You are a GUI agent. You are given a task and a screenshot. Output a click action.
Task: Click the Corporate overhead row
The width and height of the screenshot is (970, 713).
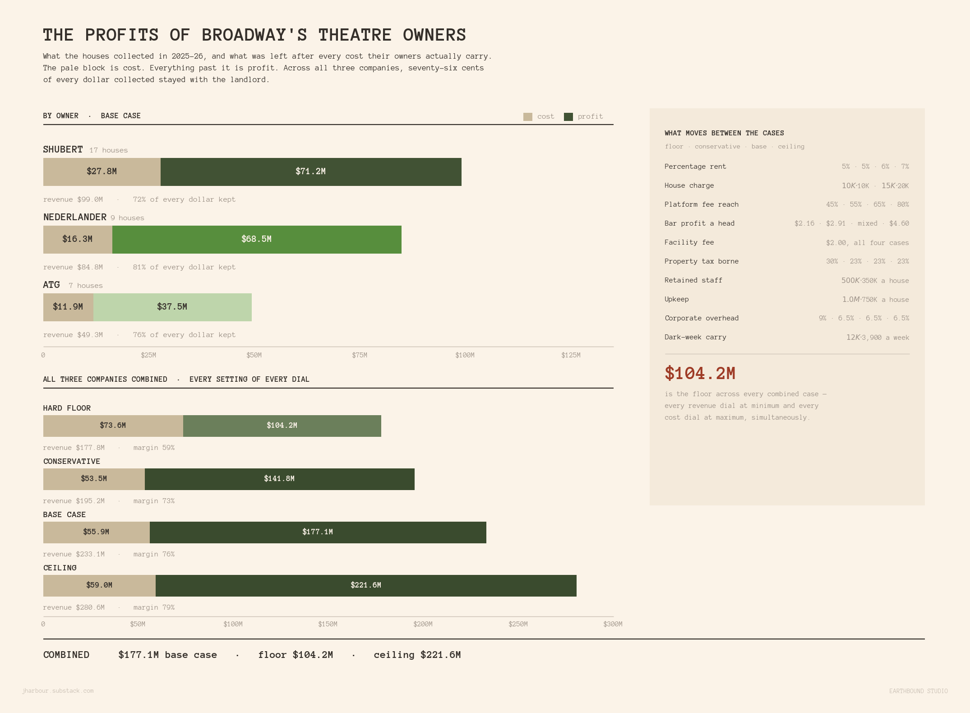coord(787,318)
